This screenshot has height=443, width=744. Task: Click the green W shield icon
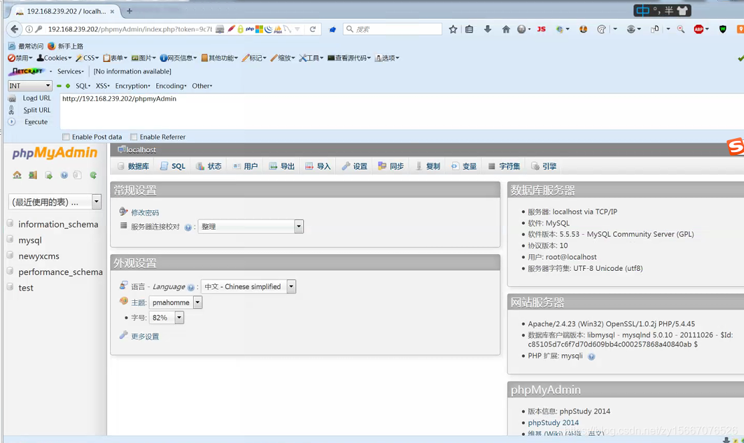tap(723, 29)
